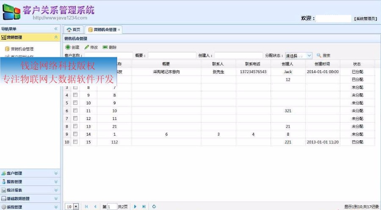This screenshot has height=210, width=381.
Task: Open the page size 10 dropdown
Action: click(72, 207)
